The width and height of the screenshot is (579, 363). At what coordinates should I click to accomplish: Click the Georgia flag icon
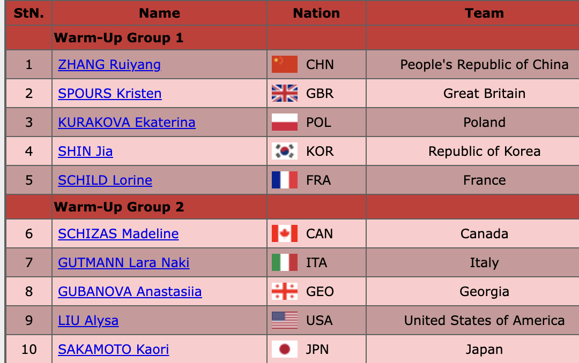284,292
